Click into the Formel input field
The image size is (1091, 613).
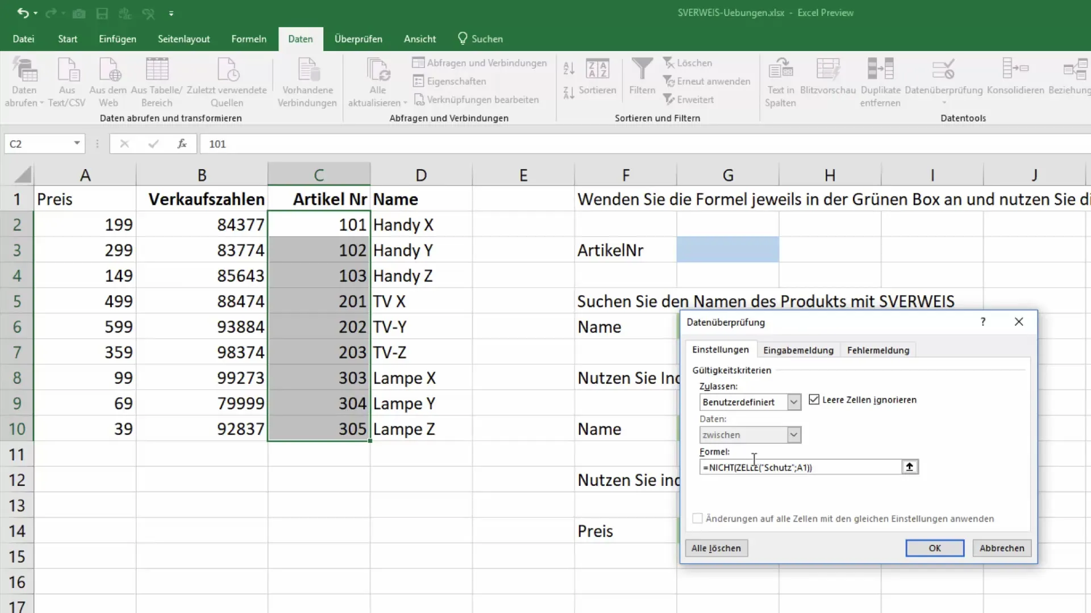point(801,467)
